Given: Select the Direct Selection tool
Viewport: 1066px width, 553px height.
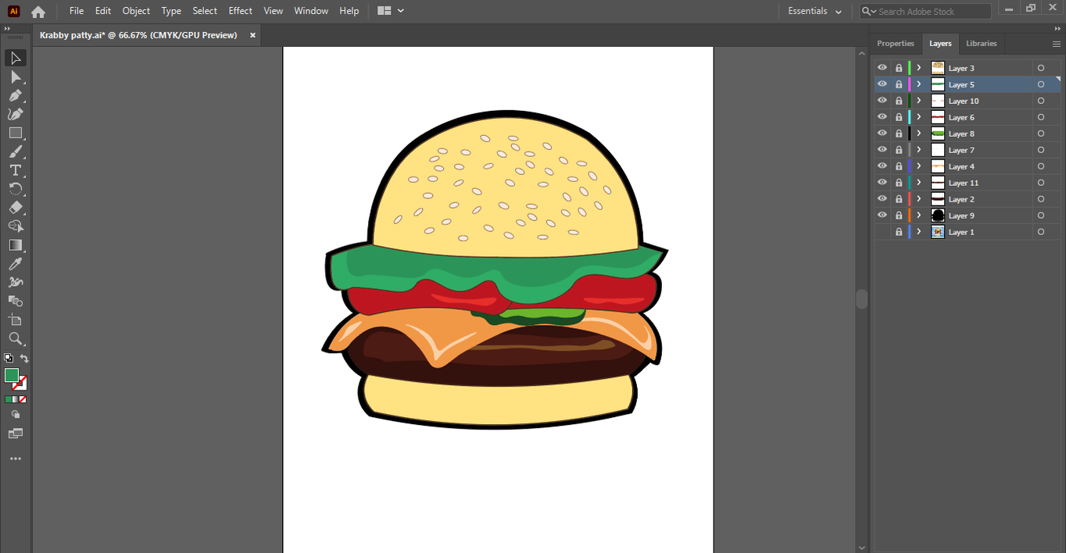Looking at the screenshot, I should pos(16,77).
